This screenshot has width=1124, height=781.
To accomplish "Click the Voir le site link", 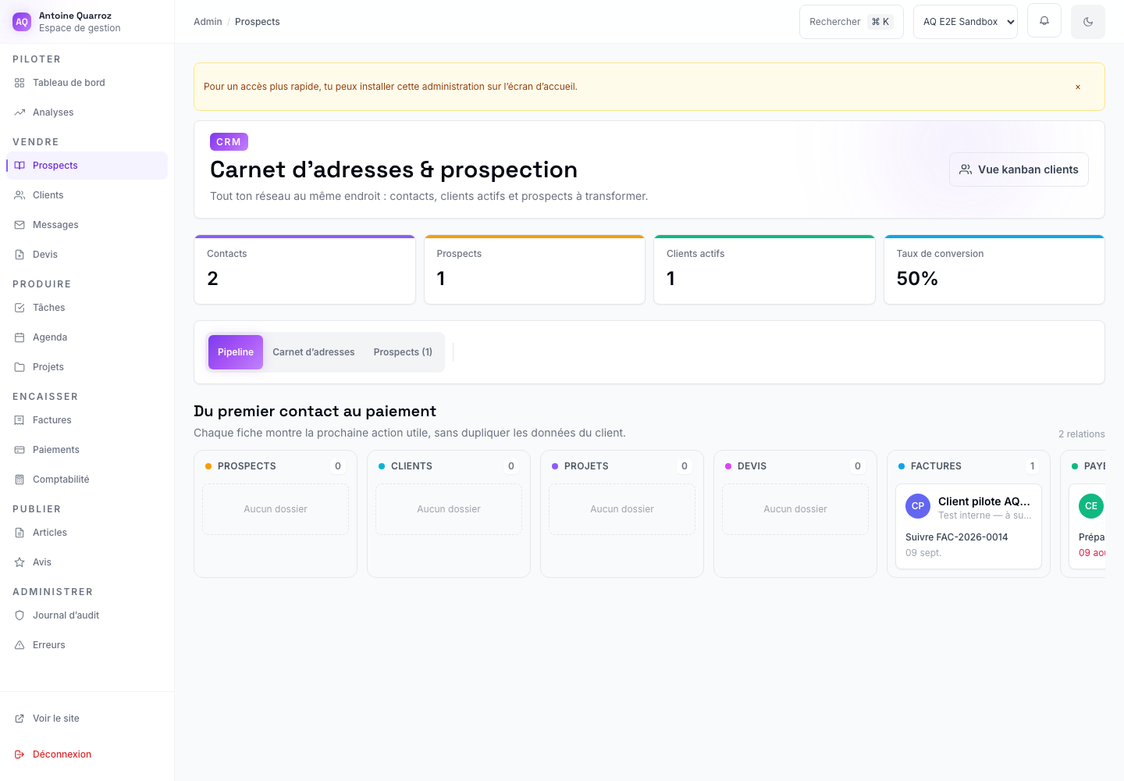I will coord(87,719).
